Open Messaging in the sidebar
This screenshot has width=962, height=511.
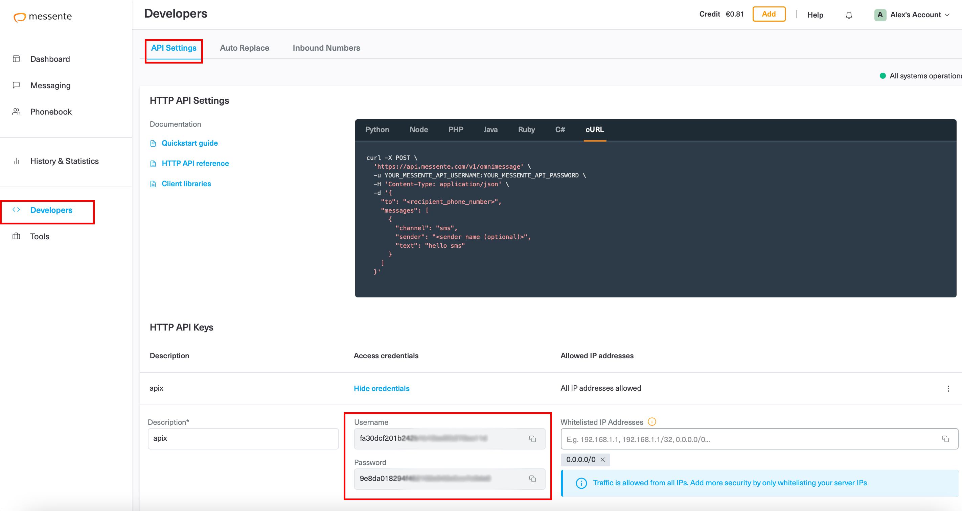pyautogui.click(x=50, y=86)
